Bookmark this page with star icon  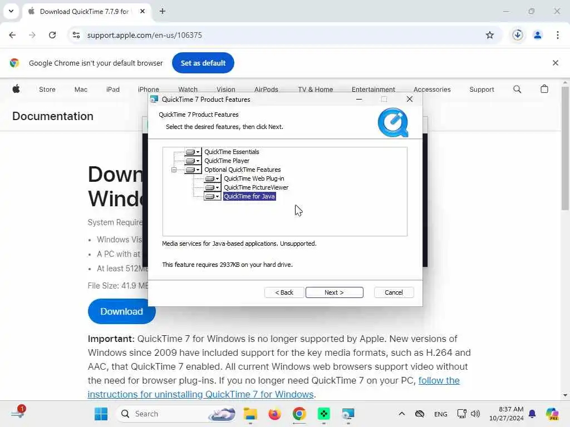click(x=490, y=35)
